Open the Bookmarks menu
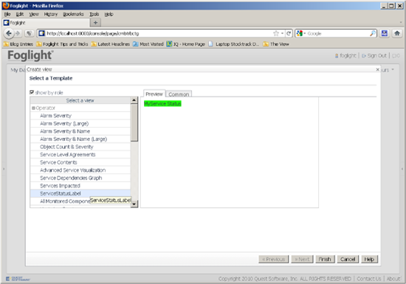Image resolution: width=406 pixels, height=284 pixels. [73, 14]
